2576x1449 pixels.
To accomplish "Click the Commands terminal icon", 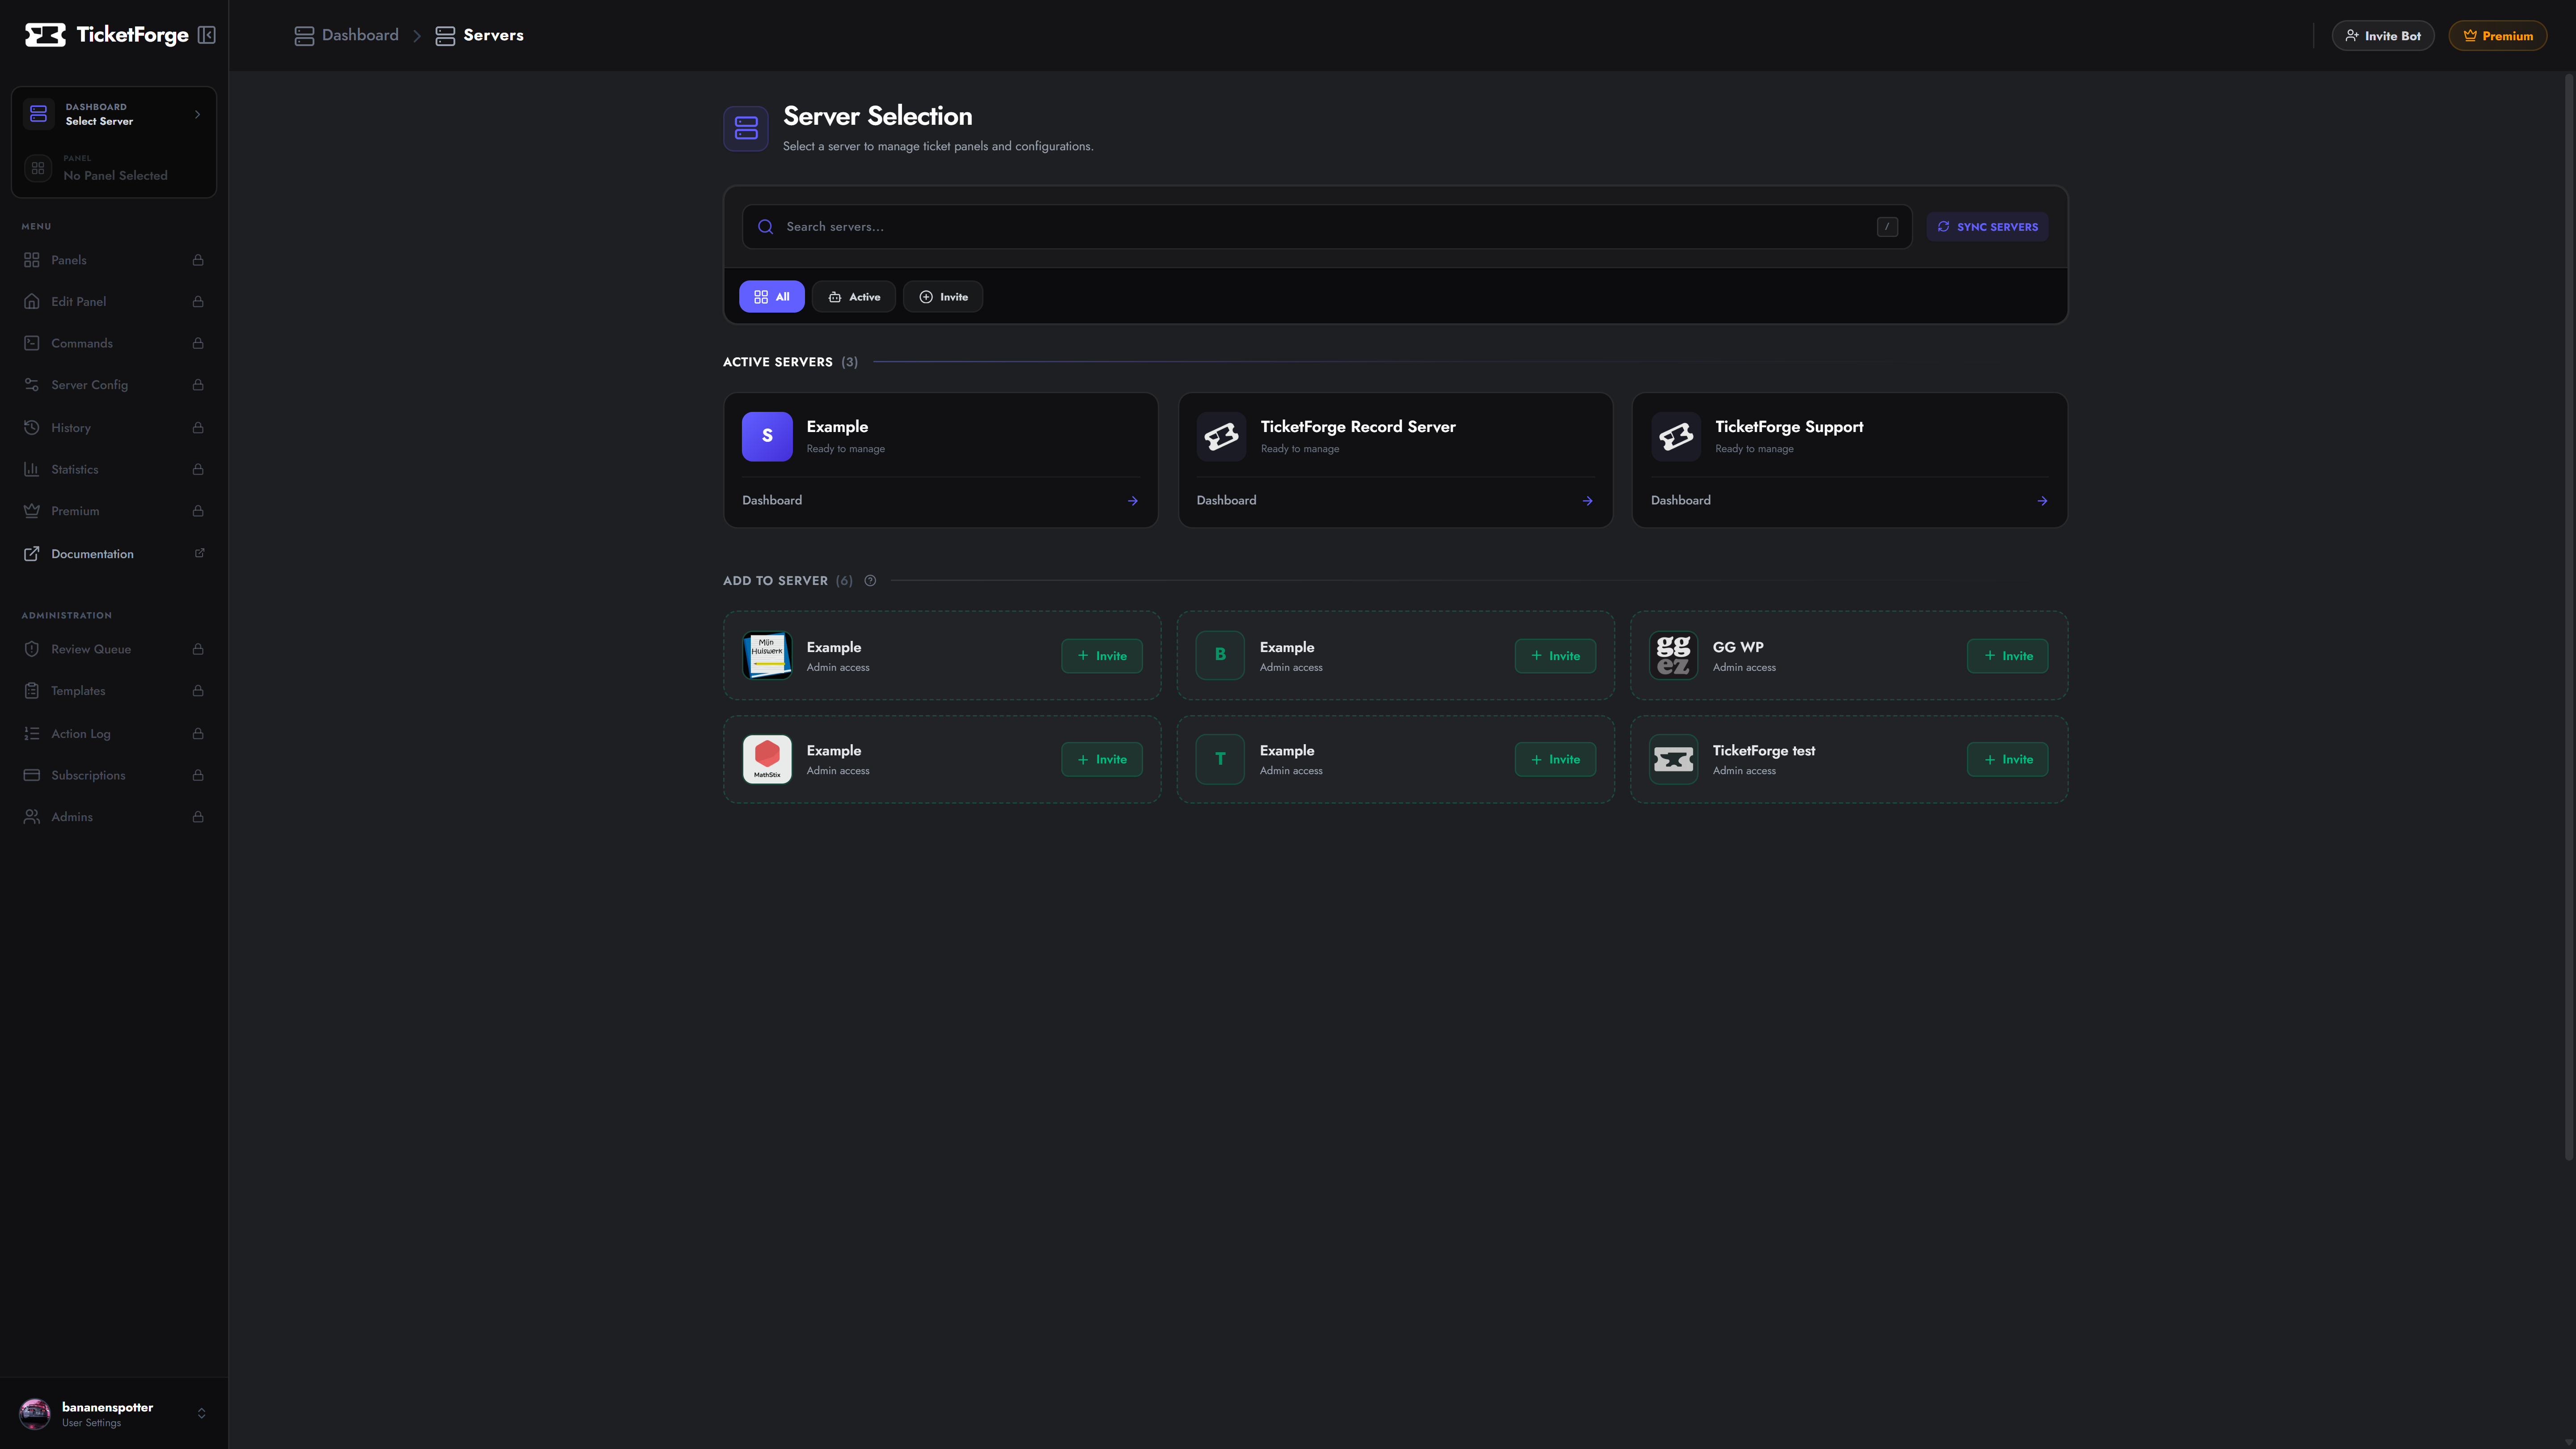I will click(x=32, y=343).
